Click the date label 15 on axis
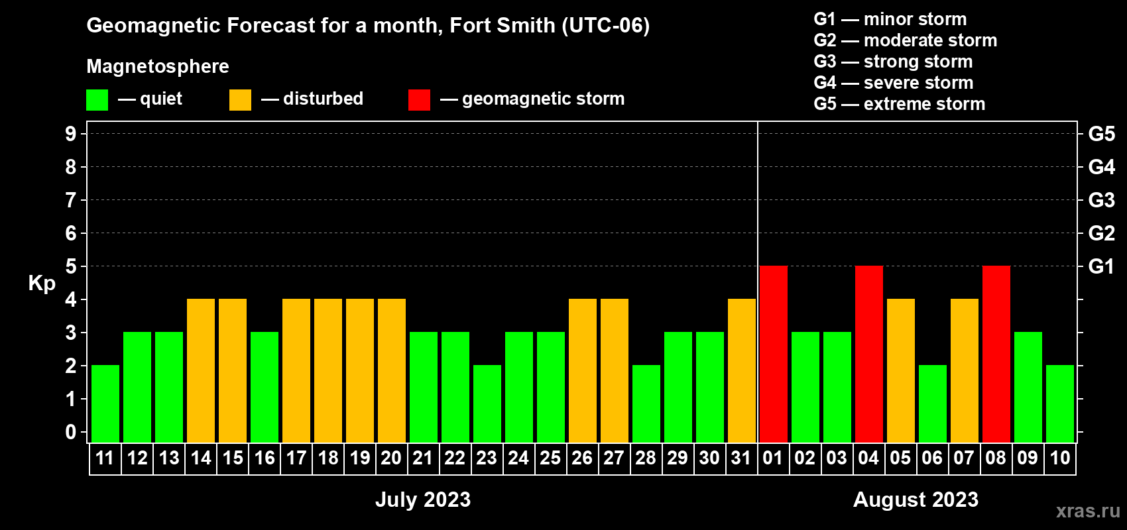Viewport: 1127px width, 530px height. [233, 458]
